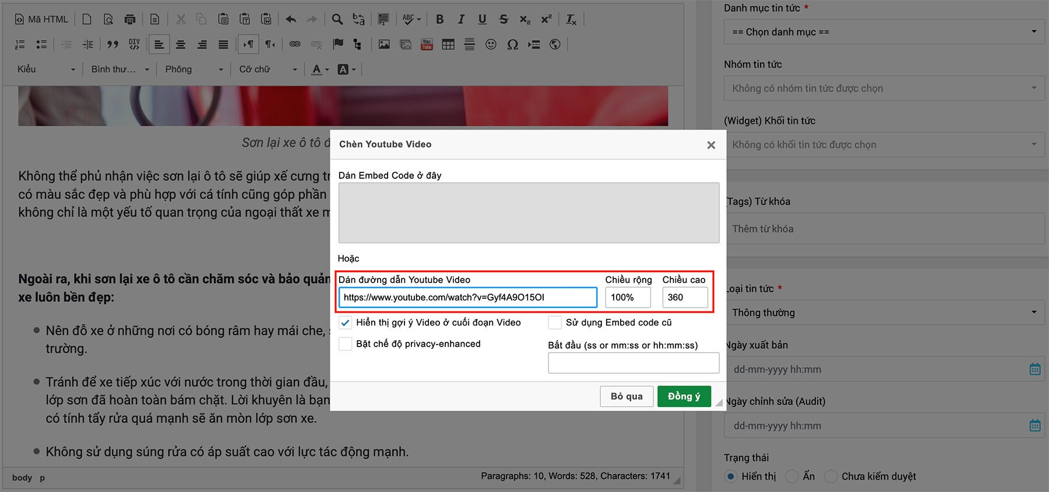Open the text color picker
The image size is (1049, 492).
click(319, 69)
